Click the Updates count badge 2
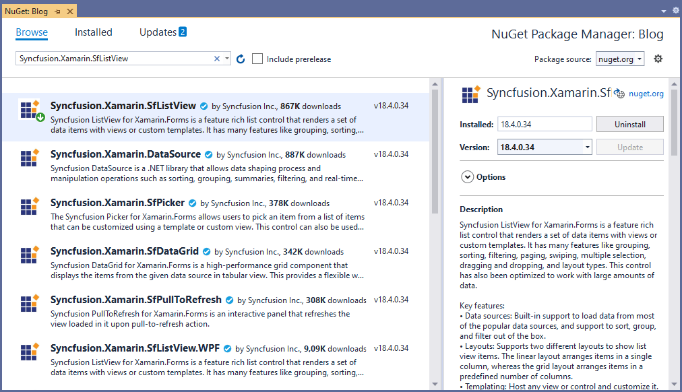The width and height of the screenshot is (682, 392). click(183, 32)
